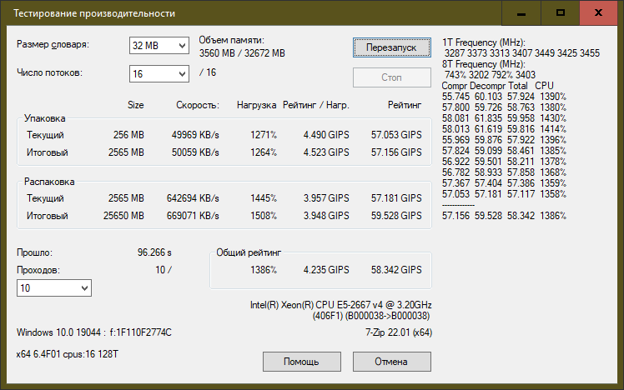Click the 4.235 GIPS overall rating per load
Viewport: 624px width, 390px height.
tap(326, 270)
